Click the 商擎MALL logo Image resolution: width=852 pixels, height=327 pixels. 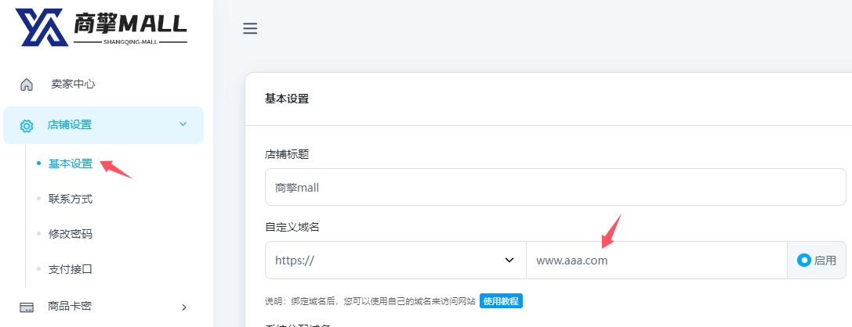(x=102, y=27)
